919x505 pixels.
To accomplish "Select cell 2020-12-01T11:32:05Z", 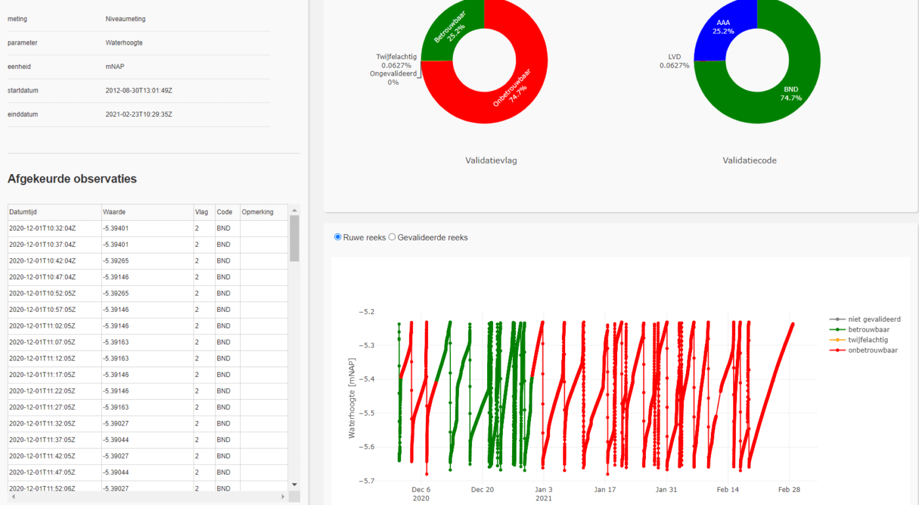I will [54, 424].
